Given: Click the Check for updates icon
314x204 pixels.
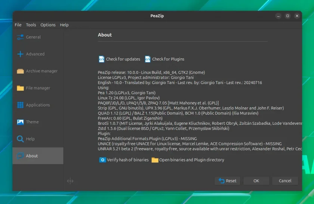Looking at the screenshot, I should click(102, 59).
